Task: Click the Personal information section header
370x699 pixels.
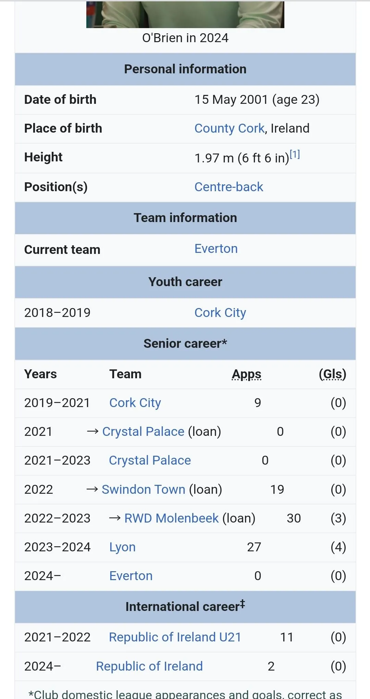Action: pos(185,69)
